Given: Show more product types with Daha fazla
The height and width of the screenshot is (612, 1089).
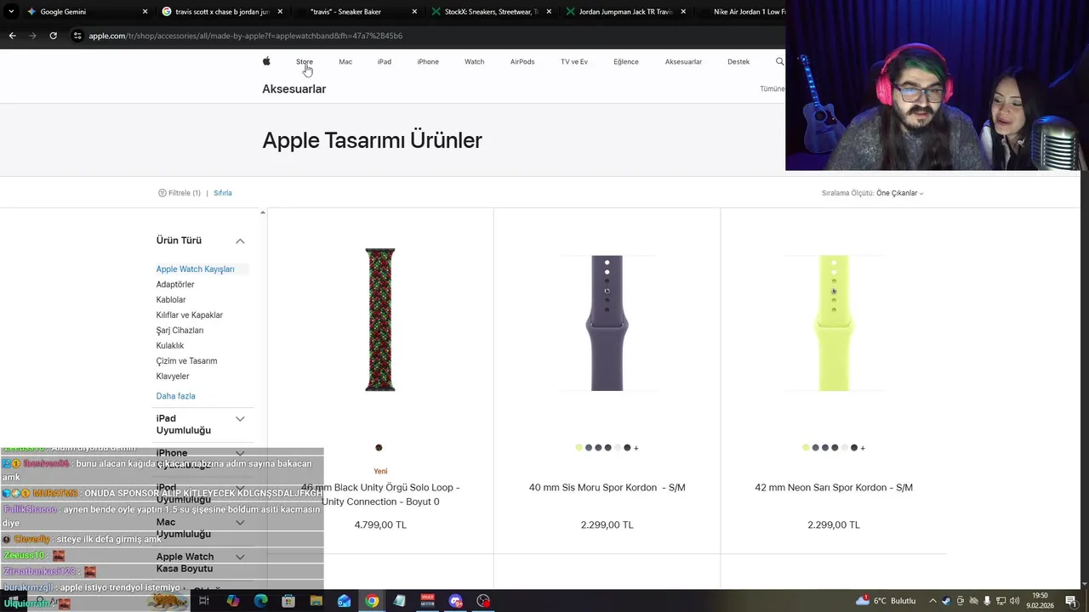Looking at the screenshot, I should coord(175,396).
